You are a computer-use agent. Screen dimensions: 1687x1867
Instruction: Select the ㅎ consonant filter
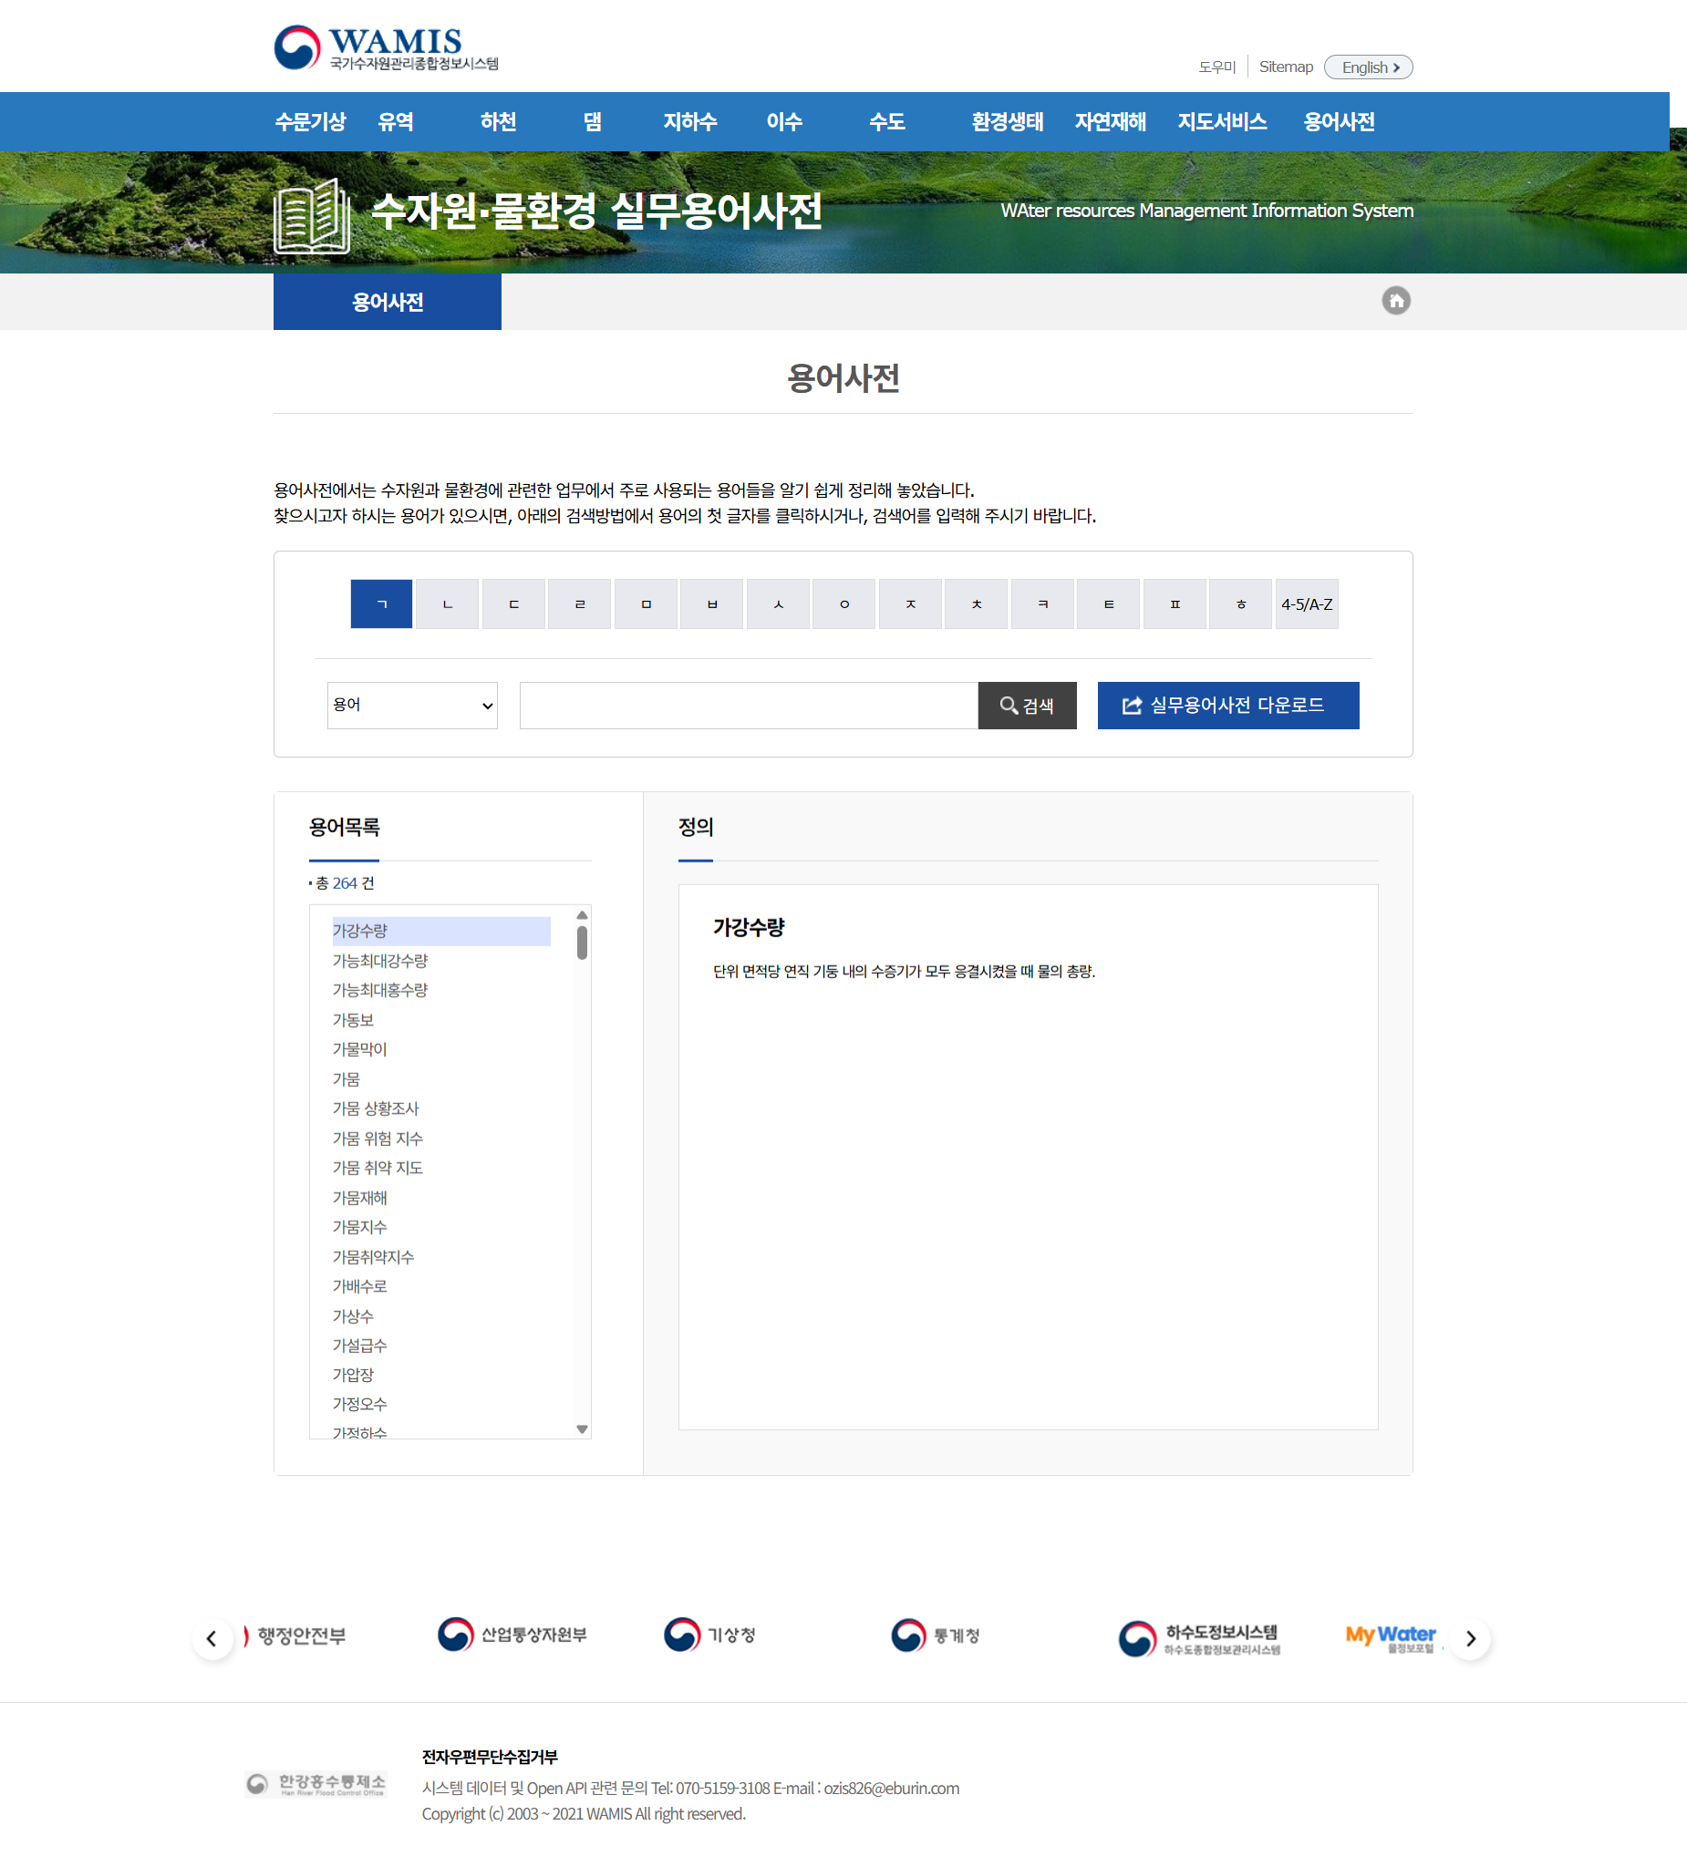(x=1240, y=603)
